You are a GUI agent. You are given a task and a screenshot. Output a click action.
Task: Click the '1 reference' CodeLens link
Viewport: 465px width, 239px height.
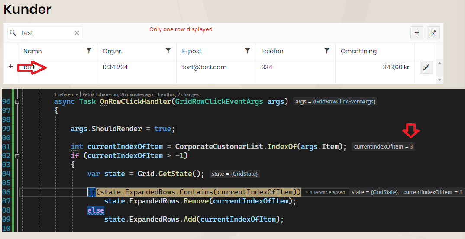[x=66, y=94]
